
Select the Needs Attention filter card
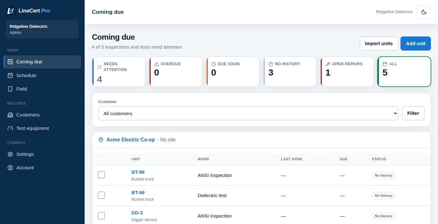[x=119, y=72]
